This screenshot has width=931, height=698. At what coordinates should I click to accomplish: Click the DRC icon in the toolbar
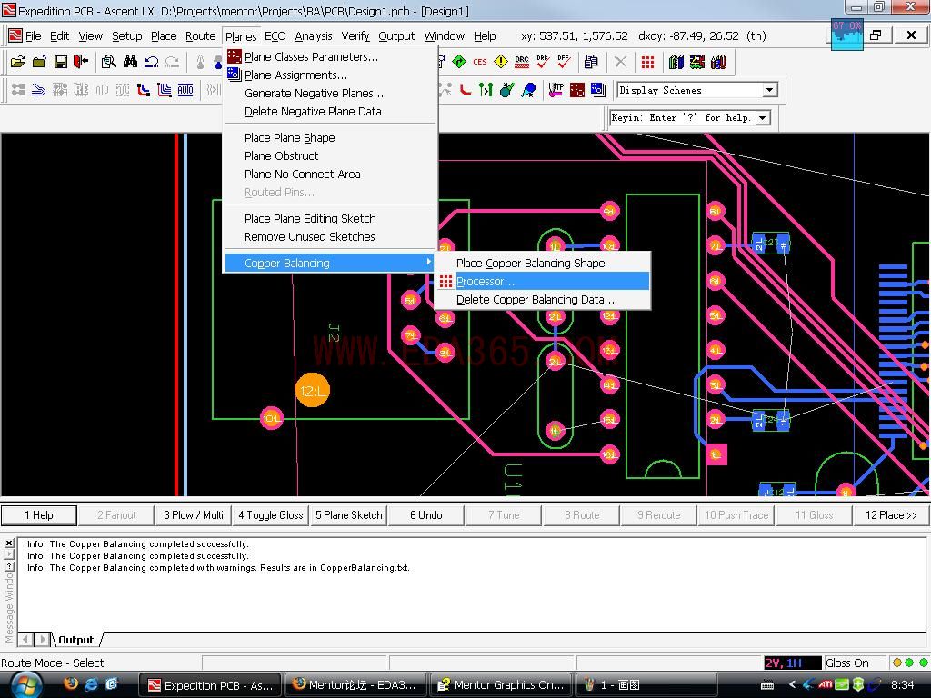pos(521,62)
